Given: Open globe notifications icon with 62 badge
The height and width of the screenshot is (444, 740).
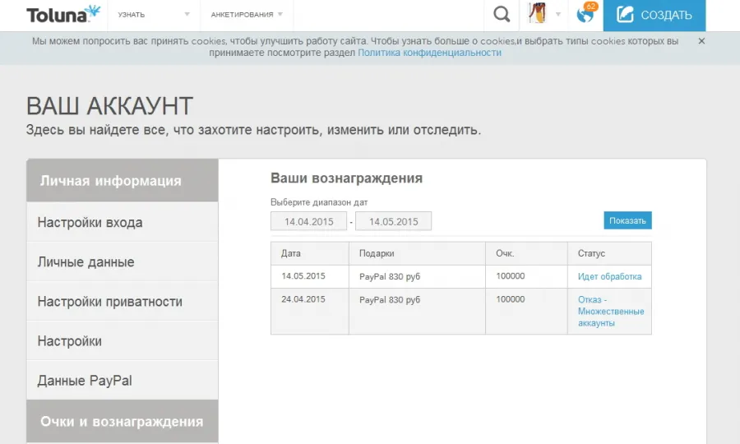Looking at the screenshot, I should [586, 13].
